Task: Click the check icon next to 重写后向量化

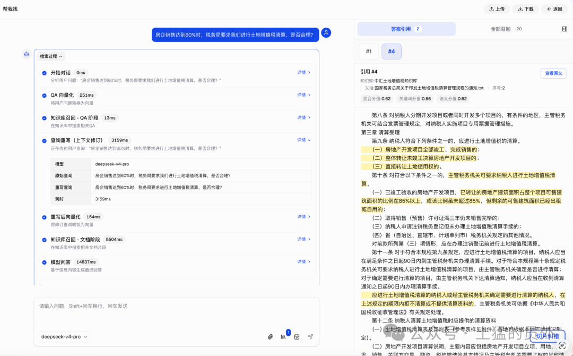Action: coord(44,217)
